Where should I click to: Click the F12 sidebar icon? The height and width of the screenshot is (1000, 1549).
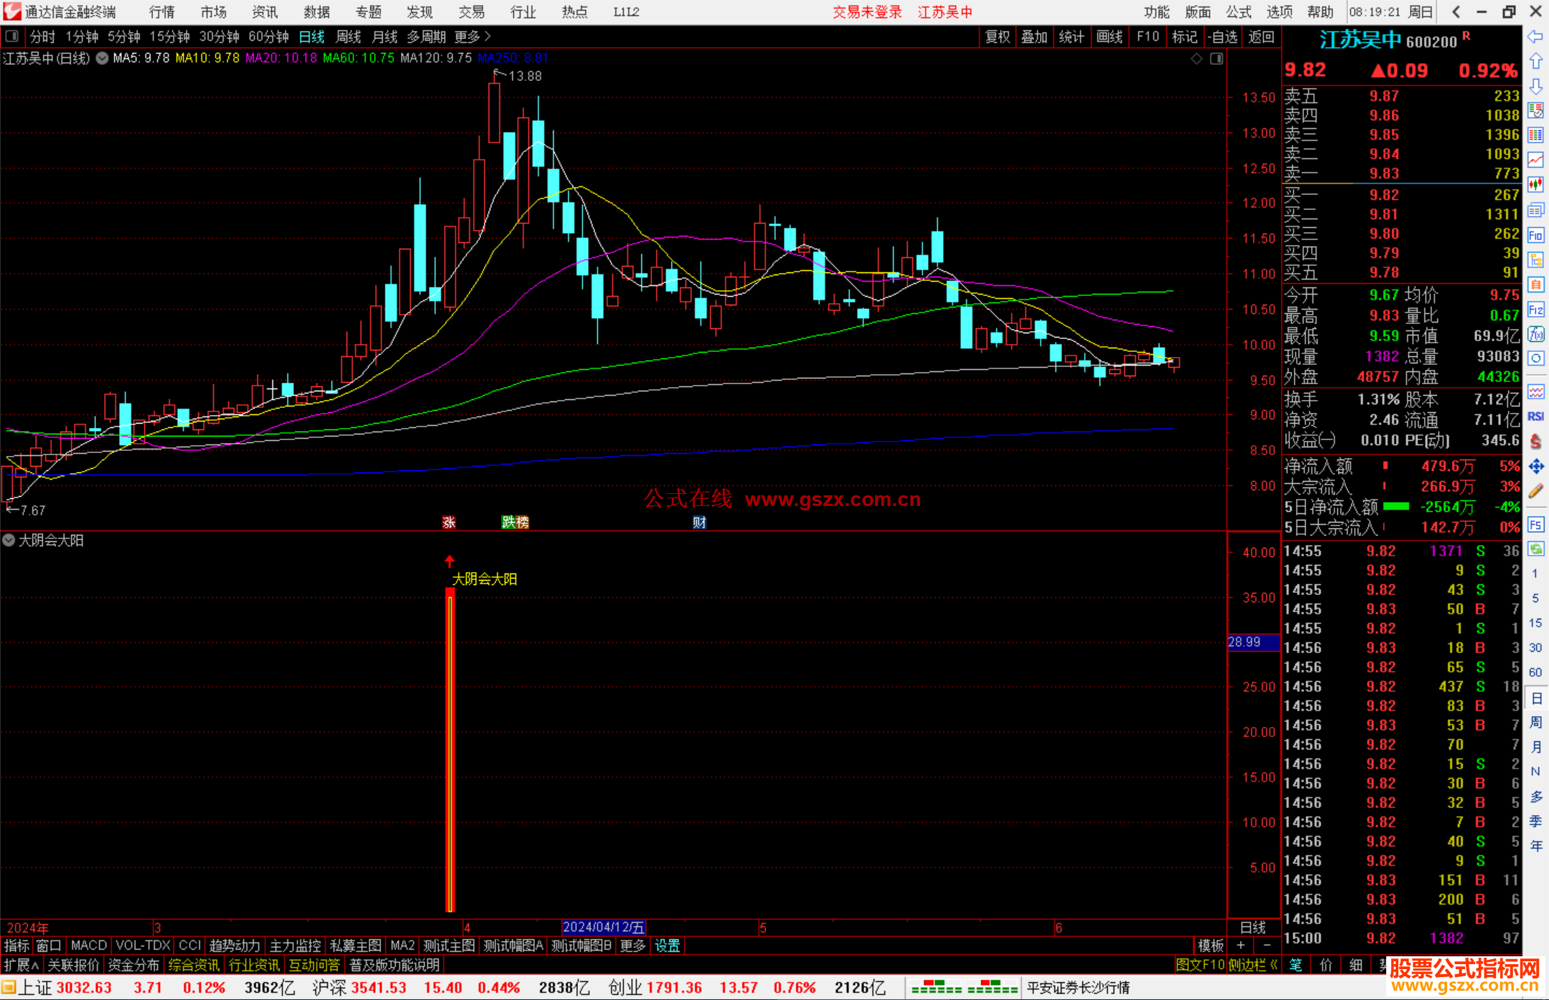(1535, 310)
